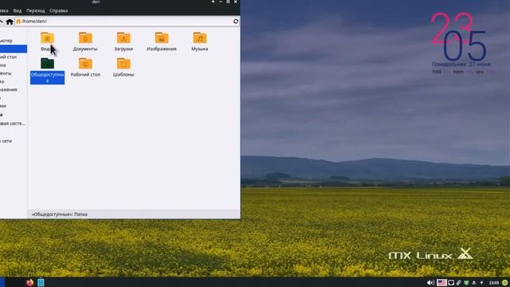Launch Firefox from the taskbar
The image size is (510, 287).
(x=30, y=282)
